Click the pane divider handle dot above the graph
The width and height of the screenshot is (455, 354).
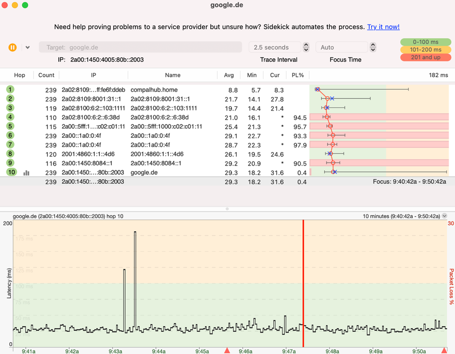pyautogui.click(x=227, y=209)
